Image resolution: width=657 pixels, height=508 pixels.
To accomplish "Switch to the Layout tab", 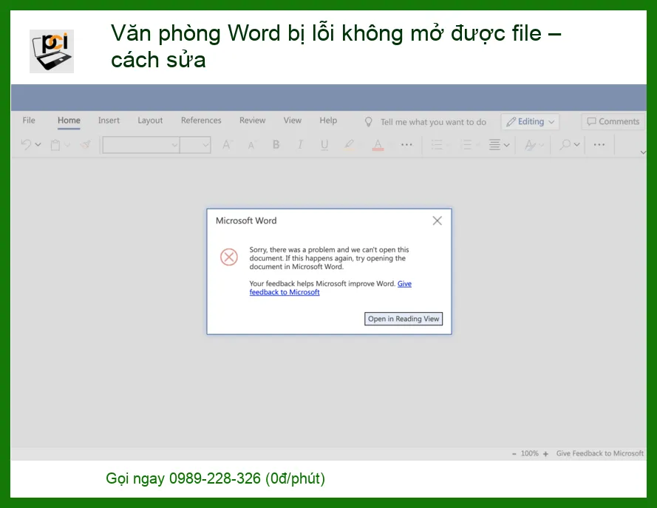I will pyautogui.click(x=150, y=121).
